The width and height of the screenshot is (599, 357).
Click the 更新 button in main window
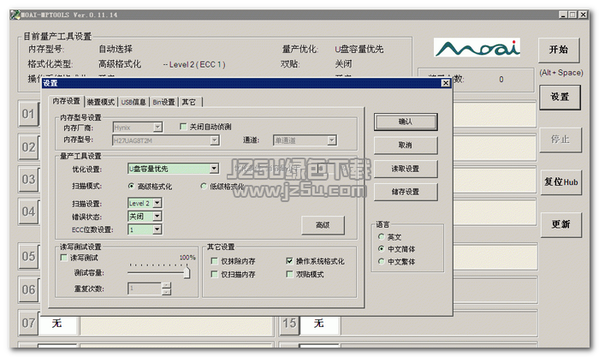pyautogui.click(x=560, y=224)
